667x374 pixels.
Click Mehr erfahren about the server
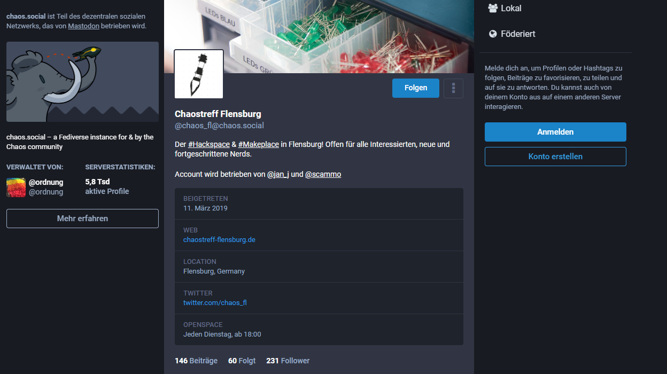click(82, 219)
